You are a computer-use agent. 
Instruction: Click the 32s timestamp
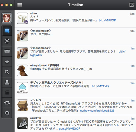pos(132,14)
